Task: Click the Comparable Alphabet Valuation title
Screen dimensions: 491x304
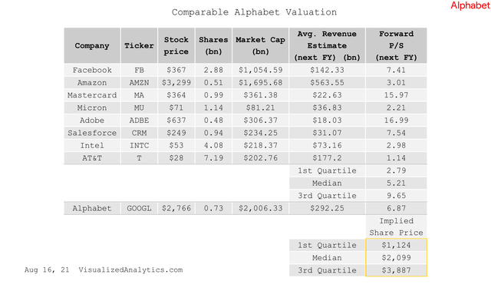Action: pos(254,12)
